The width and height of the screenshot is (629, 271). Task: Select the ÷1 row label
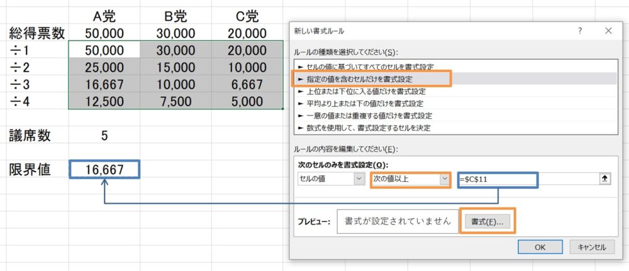tap(37, 50)
